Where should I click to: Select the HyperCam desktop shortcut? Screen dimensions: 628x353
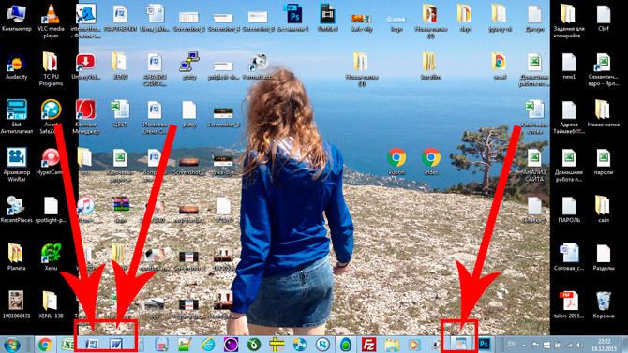(x=50, y=162)
